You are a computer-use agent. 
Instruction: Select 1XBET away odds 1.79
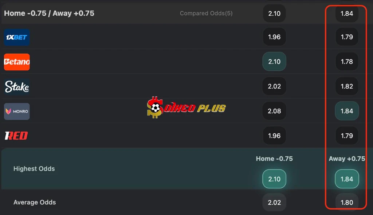(347, 37)
